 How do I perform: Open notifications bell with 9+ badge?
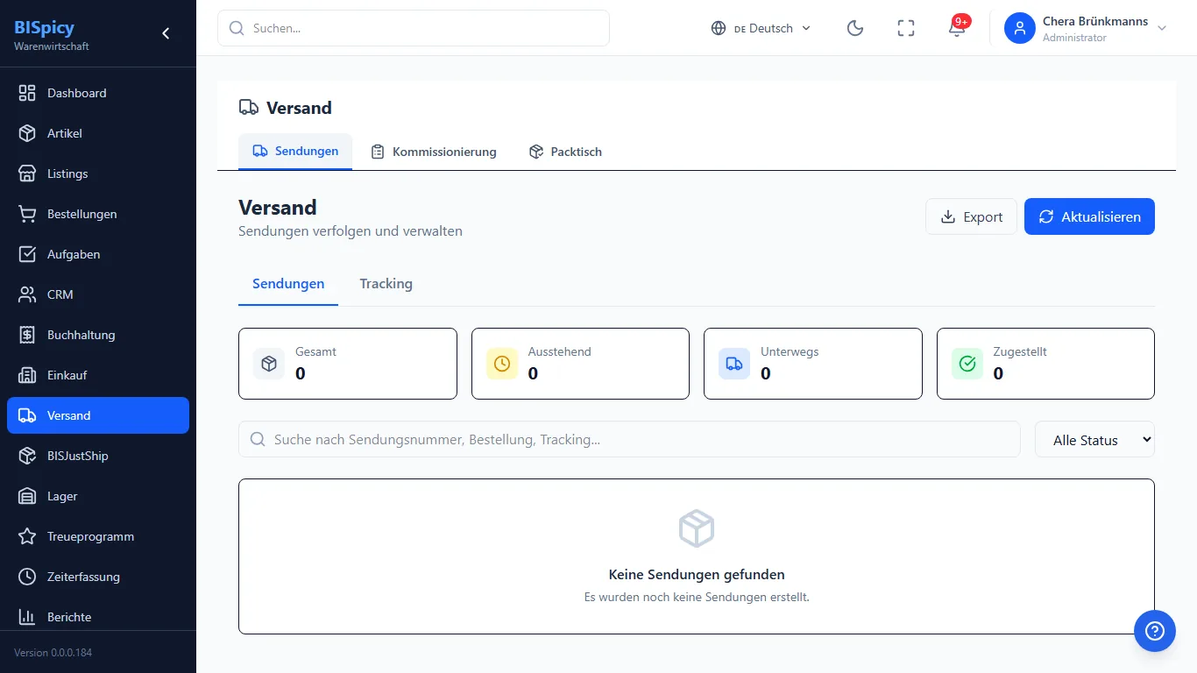tap(957, 28)
